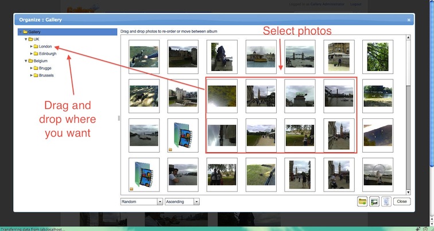Expand the Brussels album node
This screenshot has width=434, height=231.
click(31, 75)
